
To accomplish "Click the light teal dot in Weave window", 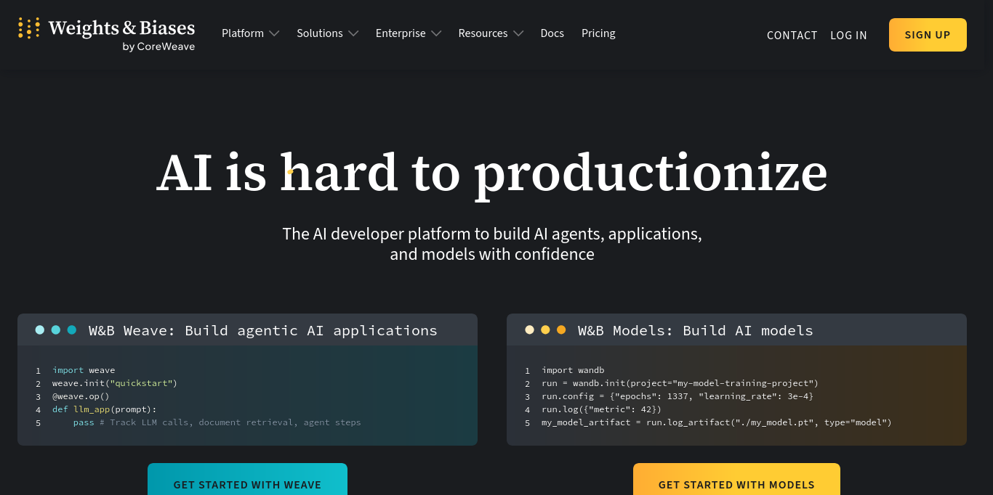I will [40, 330].
